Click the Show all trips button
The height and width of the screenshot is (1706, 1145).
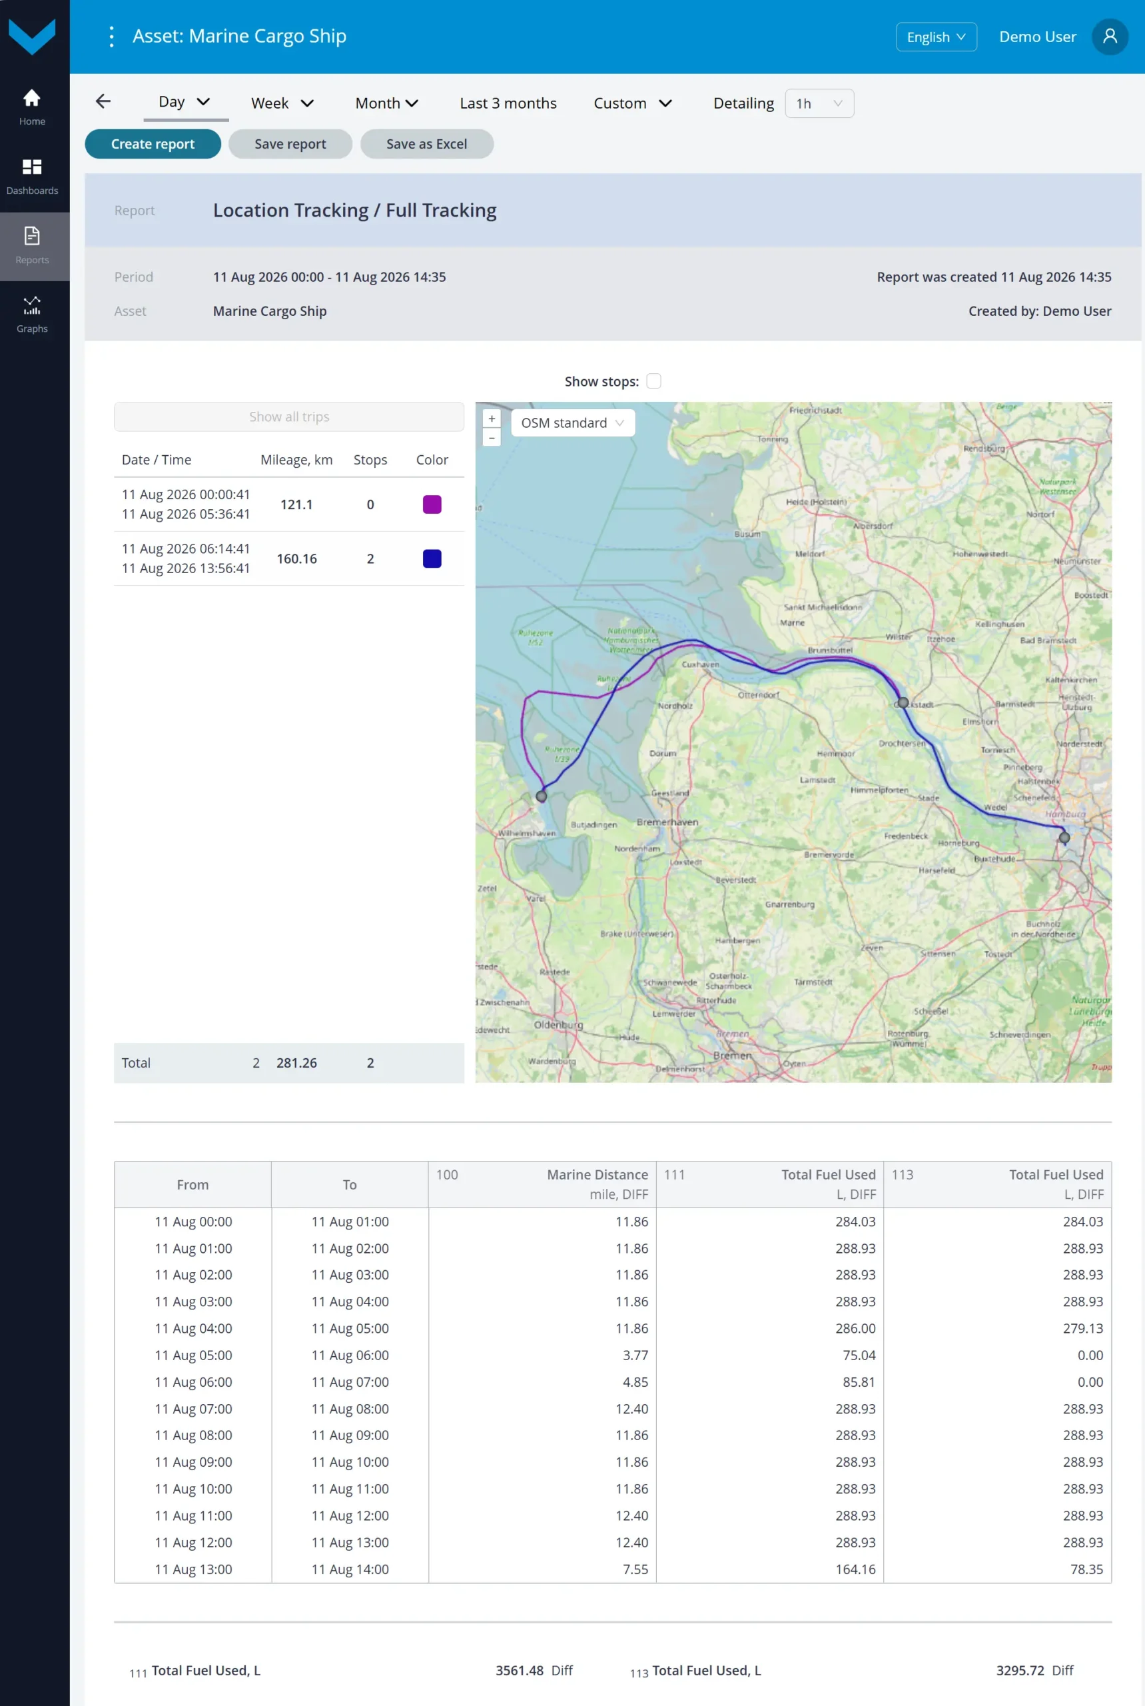click(289, 417)
